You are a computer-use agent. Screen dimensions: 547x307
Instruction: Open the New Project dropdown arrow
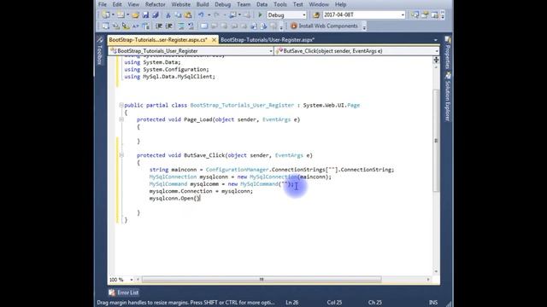coord(113,15)
